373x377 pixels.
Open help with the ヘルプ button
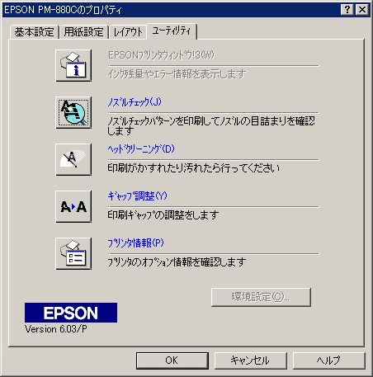click(328, 361)
